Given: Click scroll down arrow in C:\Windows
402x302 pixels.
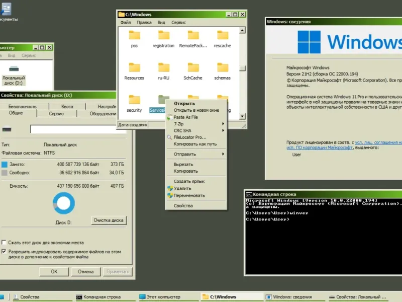Looking at the screenshot, I should (242, 116).
